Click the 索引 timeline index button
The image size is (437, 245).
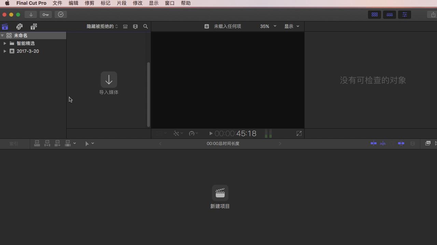coord(14,144)
